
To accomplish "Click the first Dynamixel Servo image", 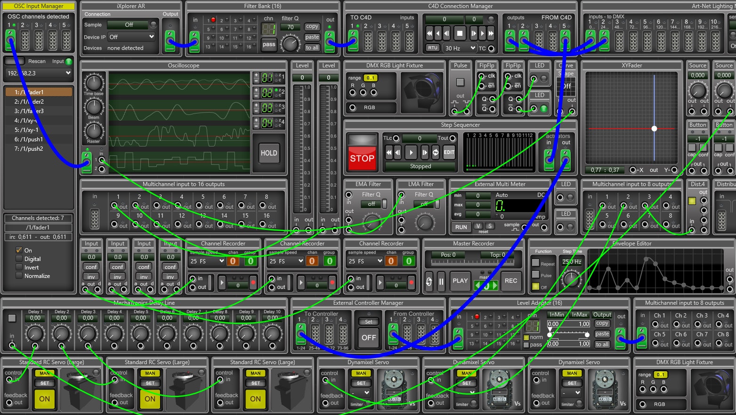I will tap(393, 389).
